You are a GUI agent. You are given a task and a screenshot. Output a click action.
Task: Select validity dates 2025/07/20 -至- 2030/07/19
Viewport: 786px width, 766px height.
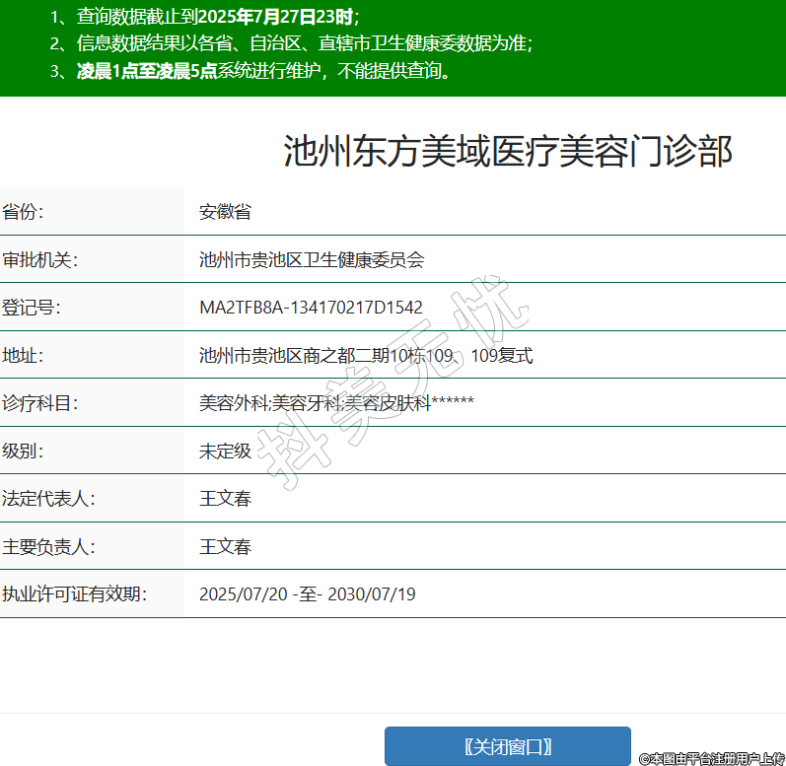click(x=307, y=593)
